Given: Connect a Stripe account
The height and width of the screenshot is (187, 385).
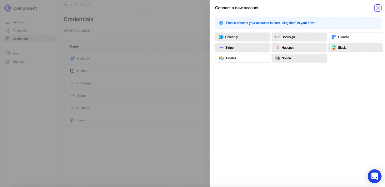Looking at the screenshot, I should (242, 48).
